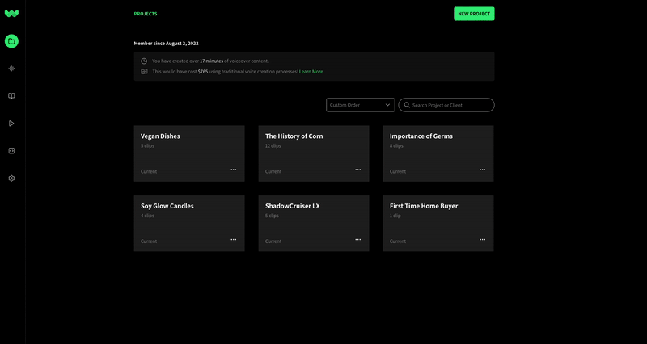This screenshot has height=344, width=647.
Task: Click the '4 clips' label
Action: point(147,216)
